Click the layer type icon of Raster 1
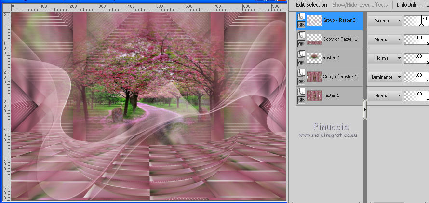The height and width of the screenshot is (203, 429). coord(301,92)
